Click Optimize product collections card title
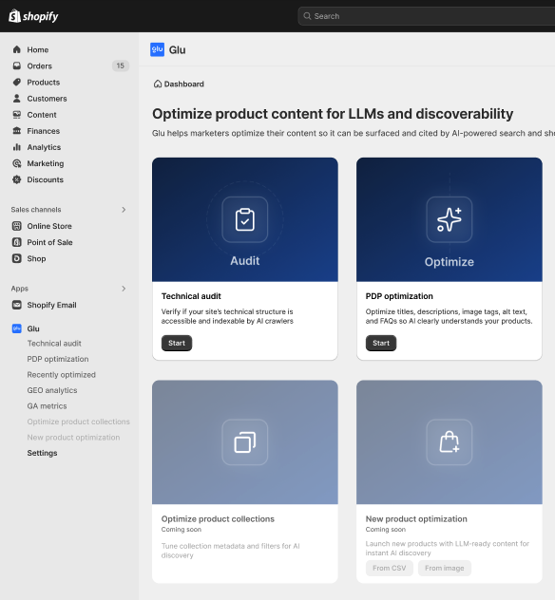The height and width of the screenshot is (600, 555). [x=218, y=519]
